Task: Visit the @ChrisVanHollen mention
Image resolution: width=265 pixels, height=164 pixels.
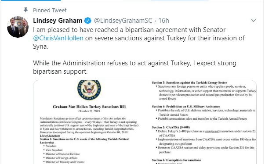Action: click(58, 38)
